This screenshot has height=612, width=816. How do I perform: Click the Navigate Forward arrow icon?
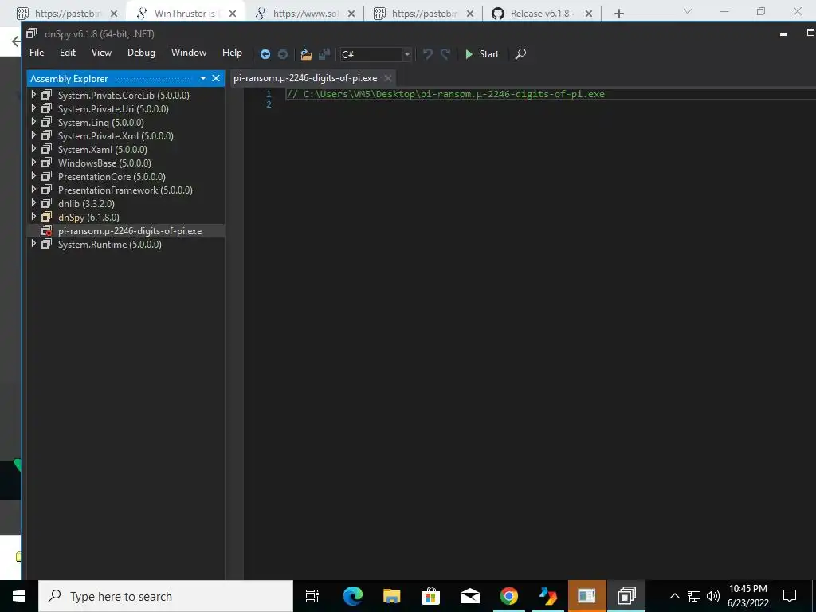283,54
